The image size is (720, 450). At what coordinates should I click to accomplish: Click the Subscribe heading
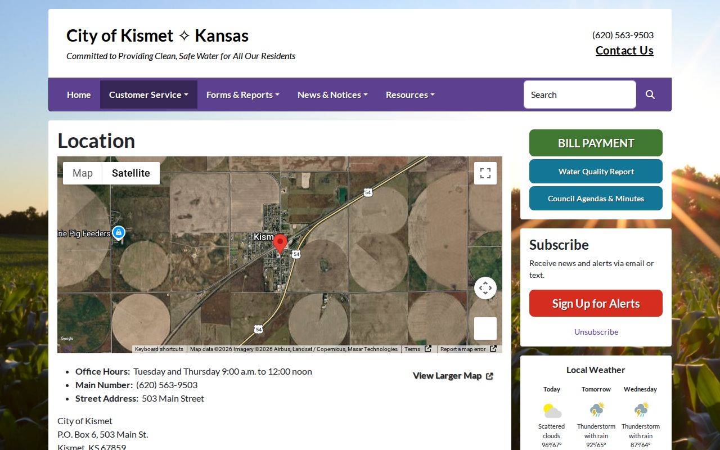[559, 245]
